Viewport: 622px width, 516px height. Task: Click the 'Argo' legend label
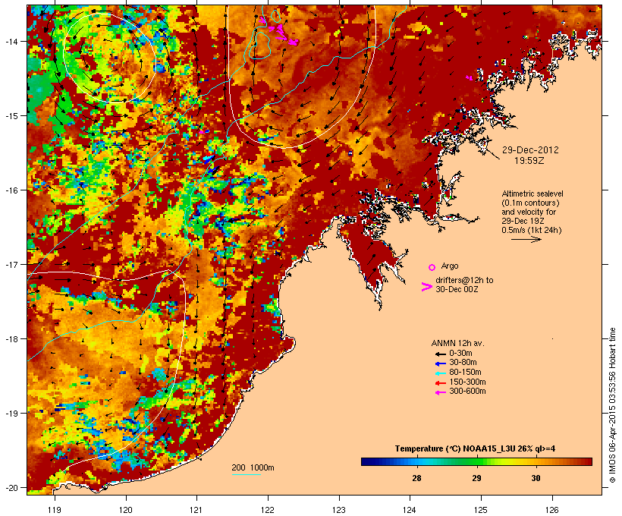[x=450, y=266]
